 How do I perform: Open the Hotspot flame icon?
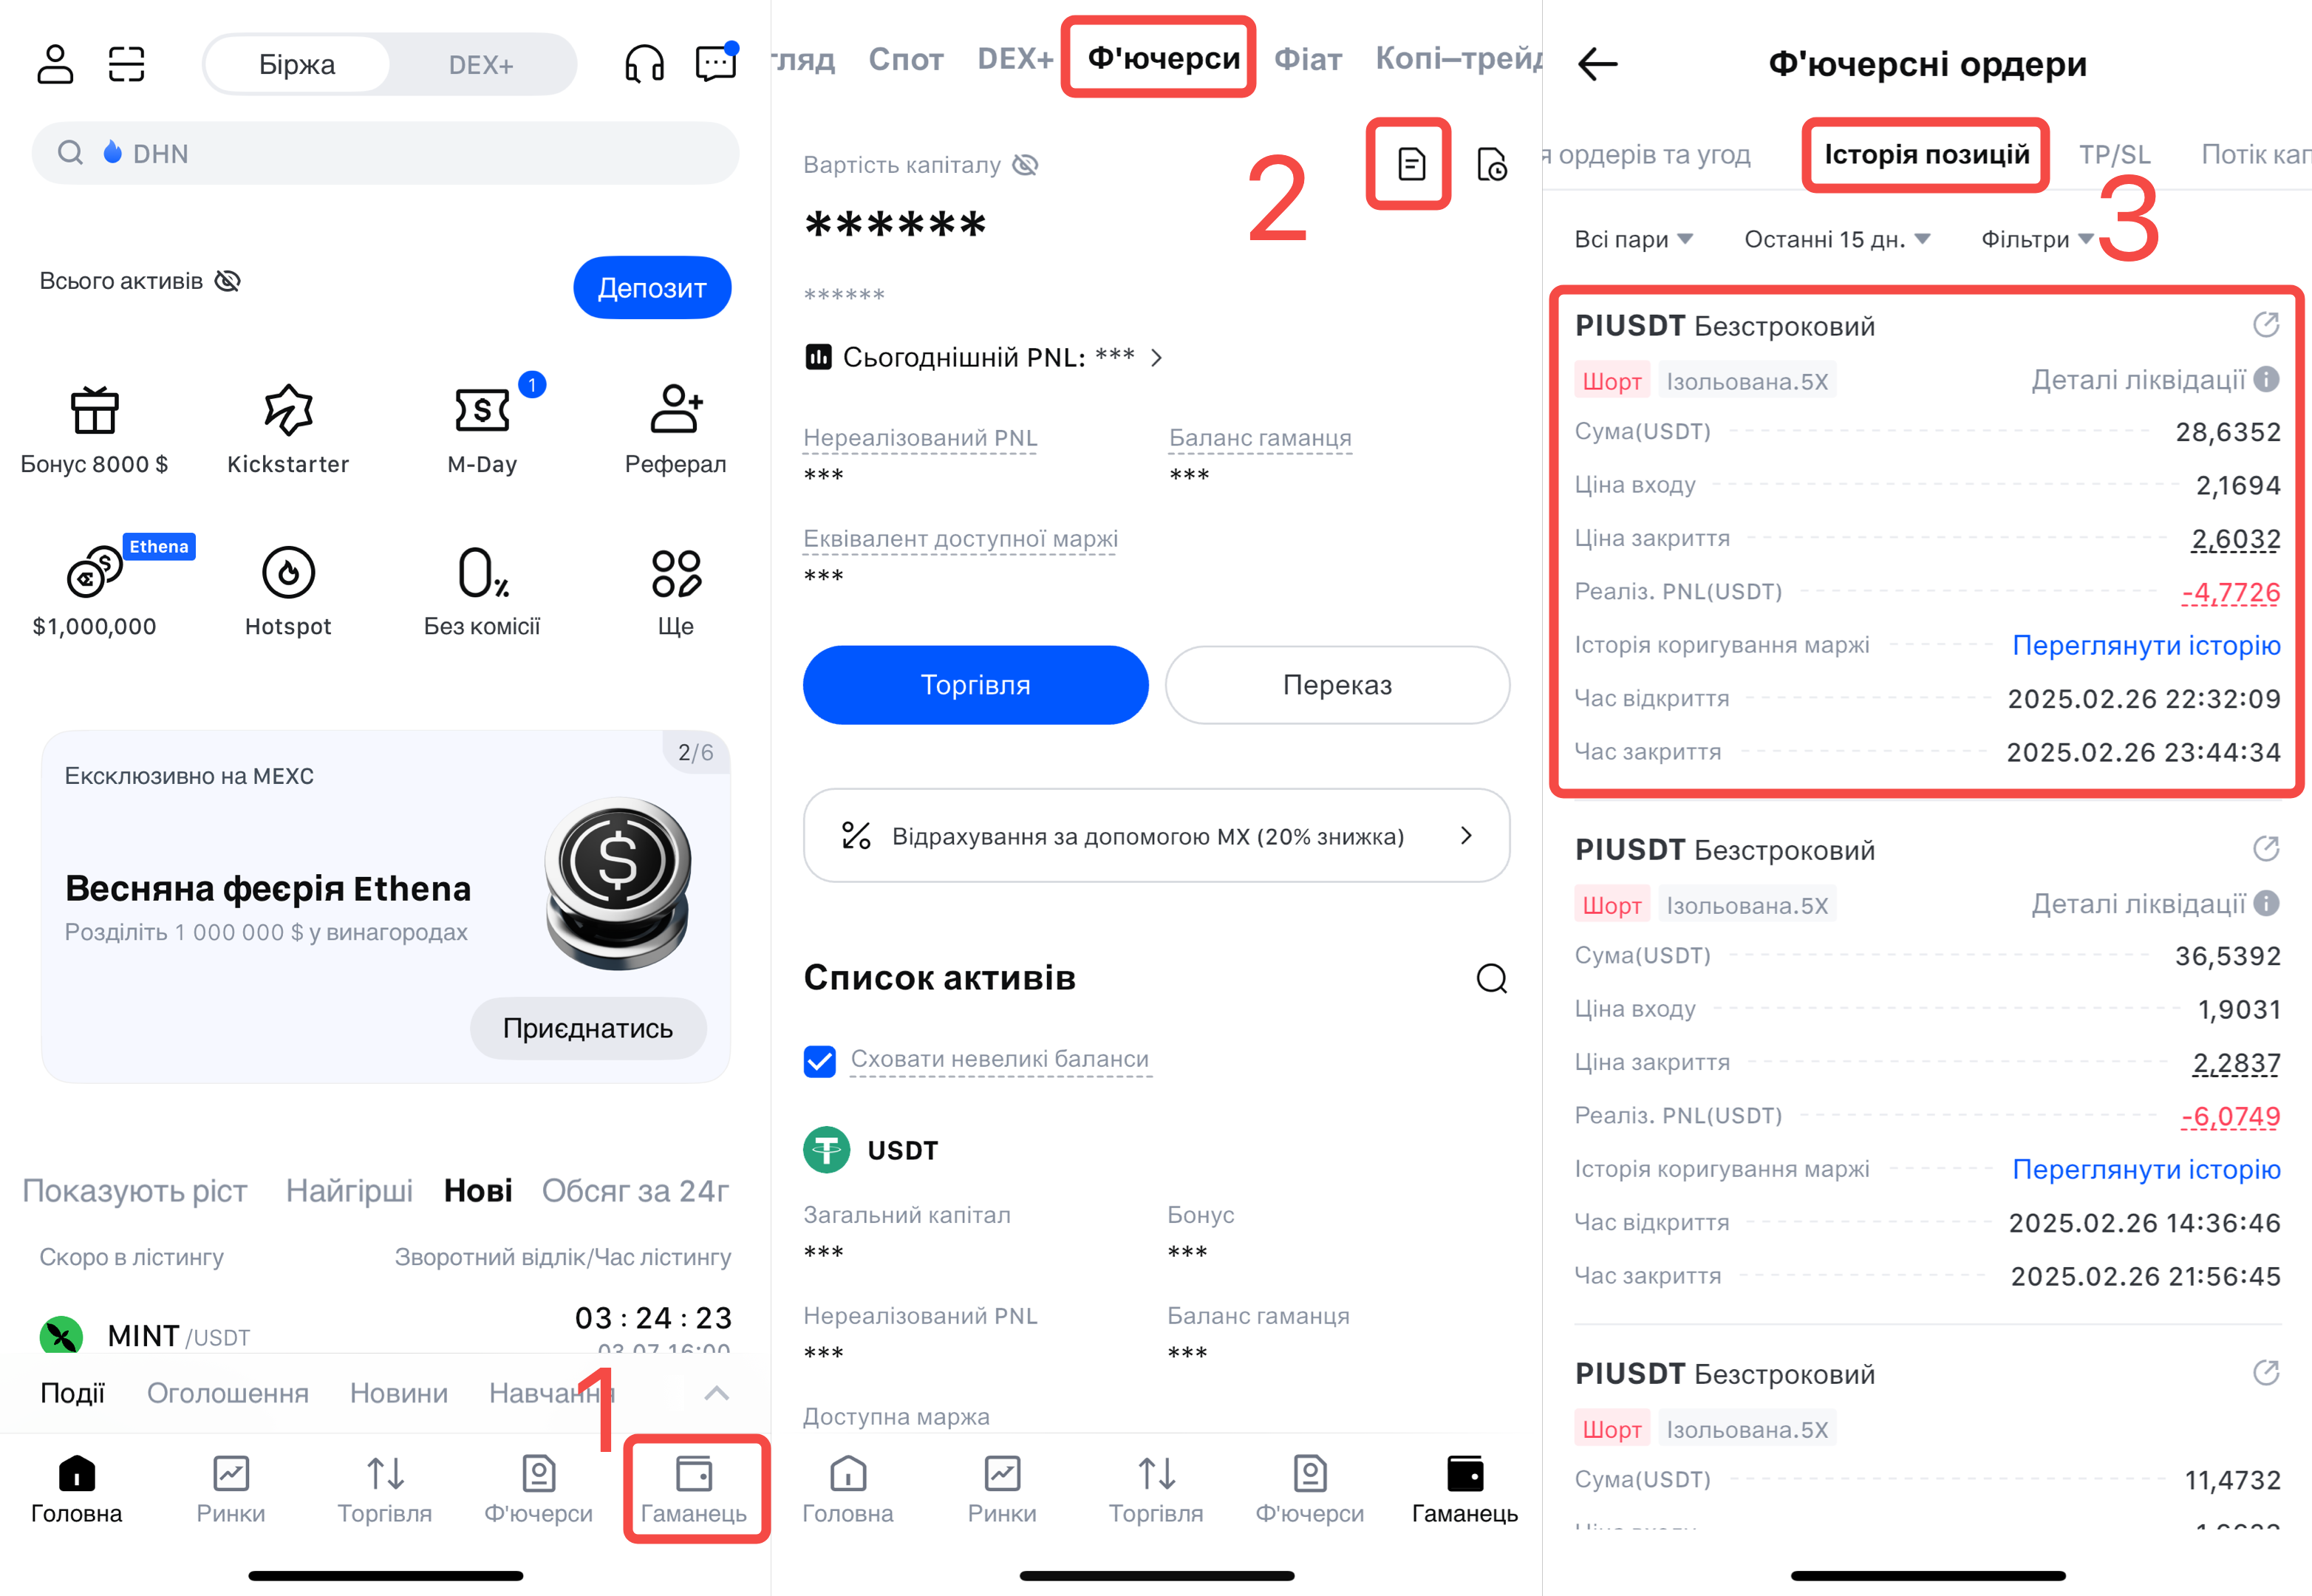288,572
